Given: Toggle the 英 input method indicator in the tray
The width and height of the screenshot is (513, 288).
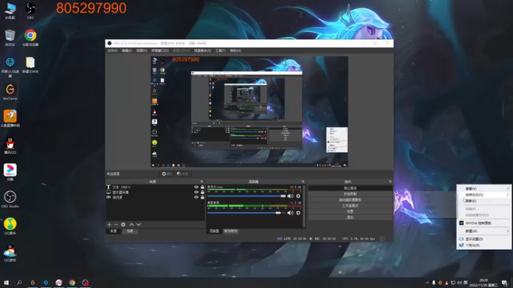Looking at the screenshot, I should click(466, 283).
